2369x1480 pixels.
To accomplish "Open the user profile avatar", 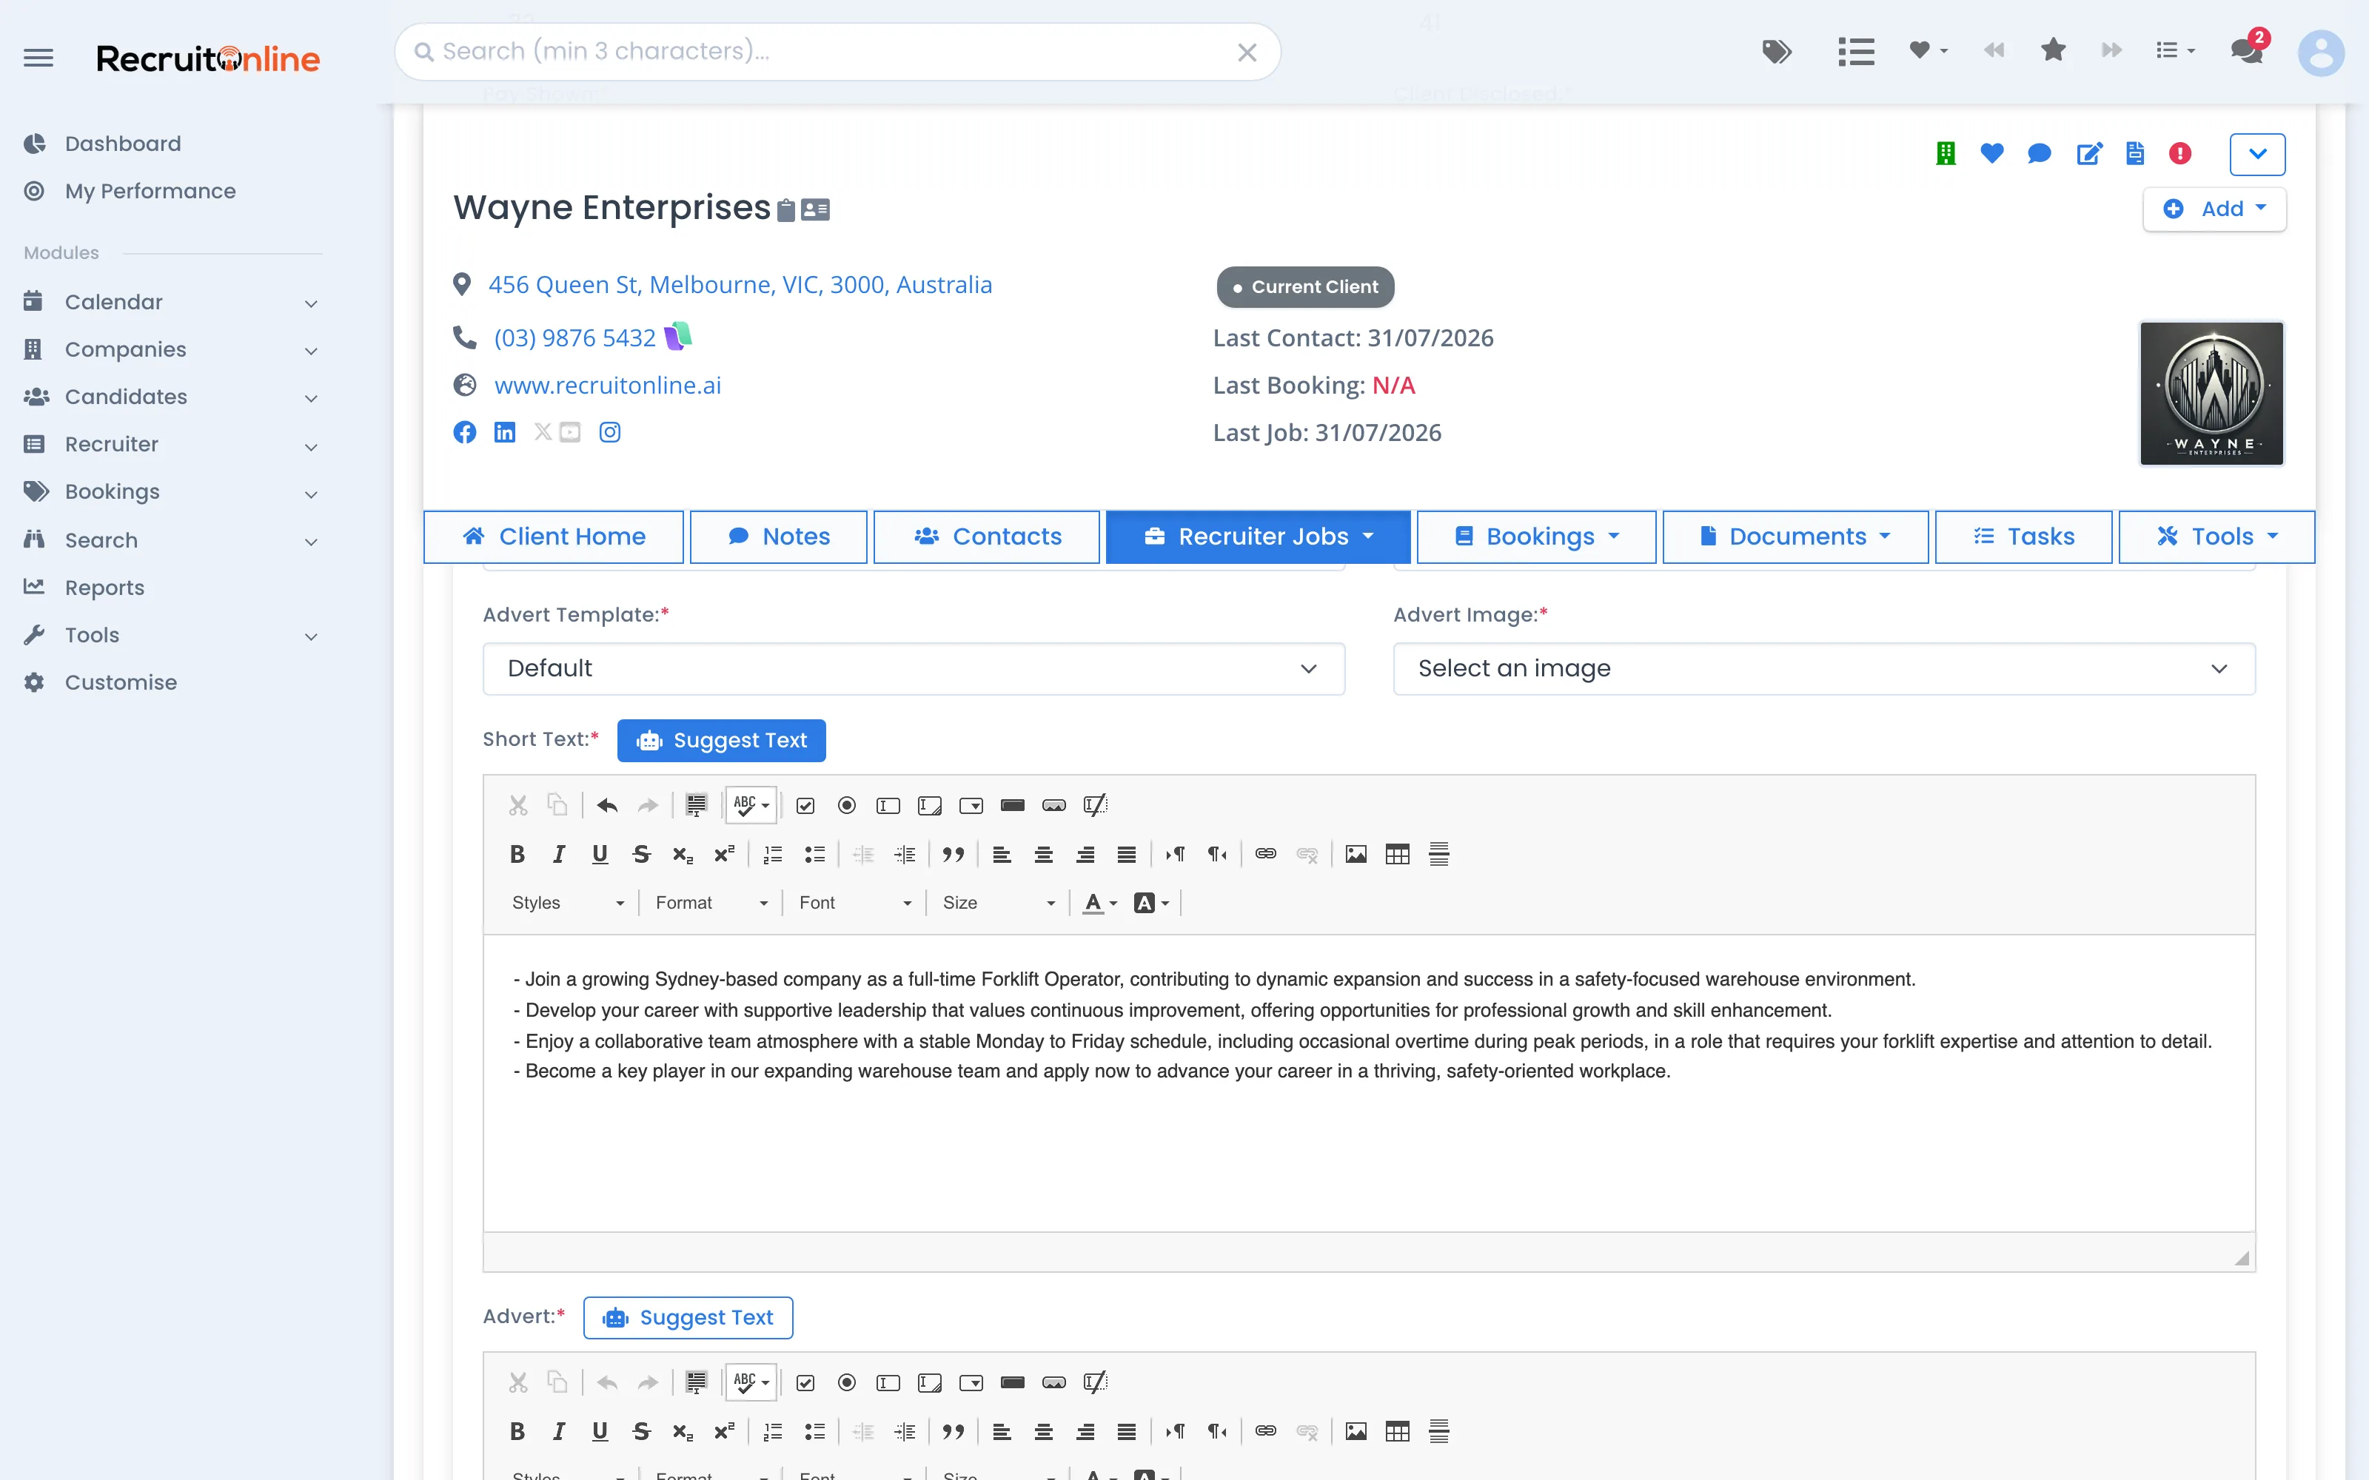I will click(2320, 52).
